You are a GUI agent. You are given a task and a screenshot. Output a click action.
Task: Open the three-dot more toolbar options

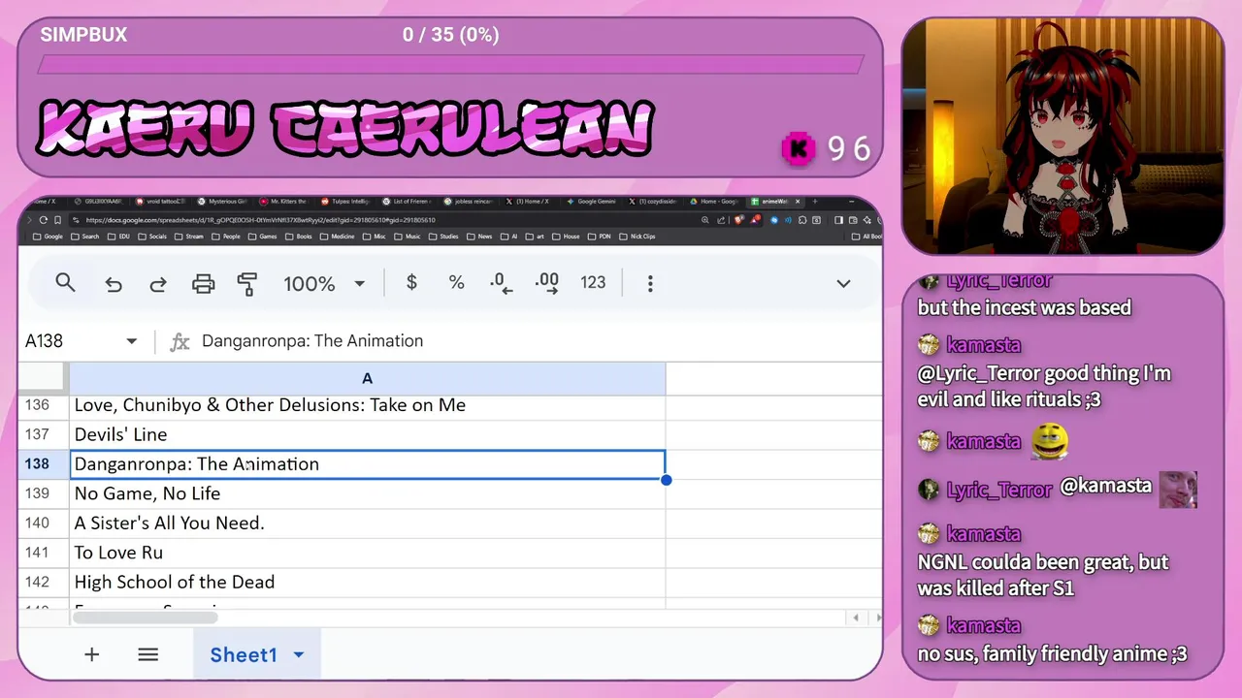click(x=650, y=283)
